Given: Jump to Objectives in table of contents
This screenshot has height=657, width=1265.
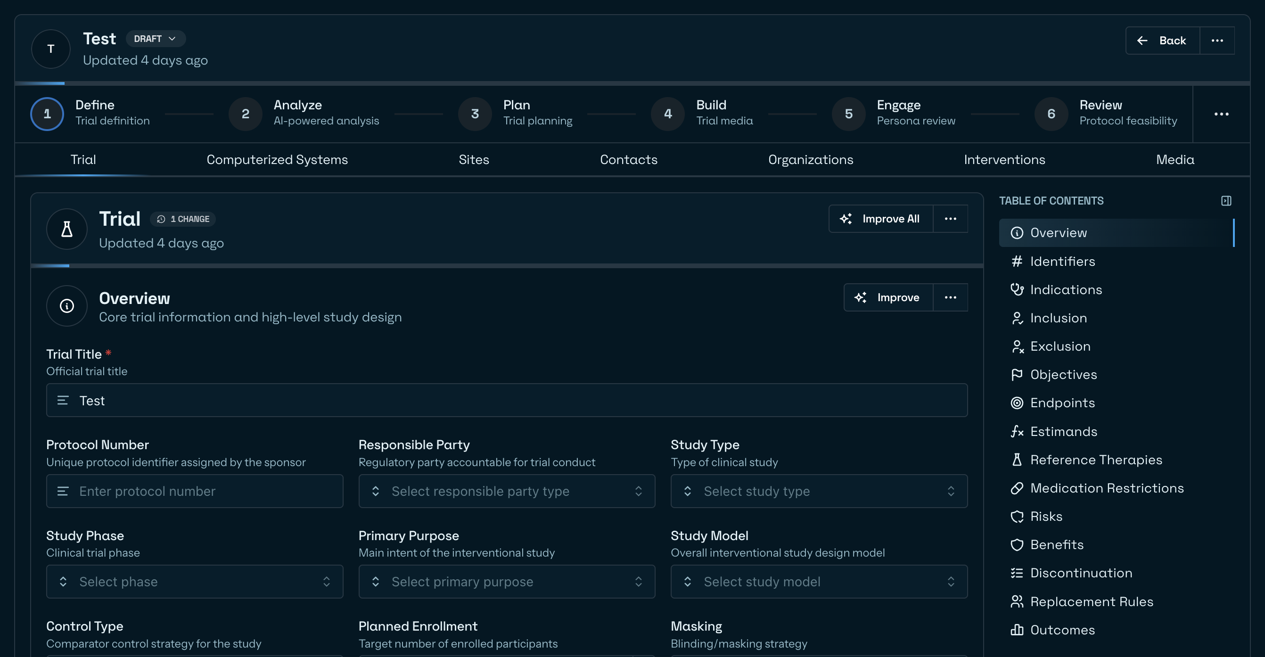Looking at the screenshot, I should tap(1116, 375).
